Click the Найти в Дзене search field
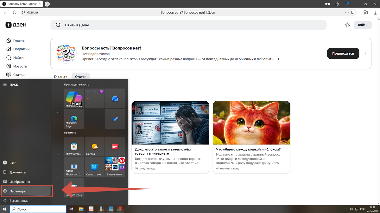 click(x=188, y=25)
